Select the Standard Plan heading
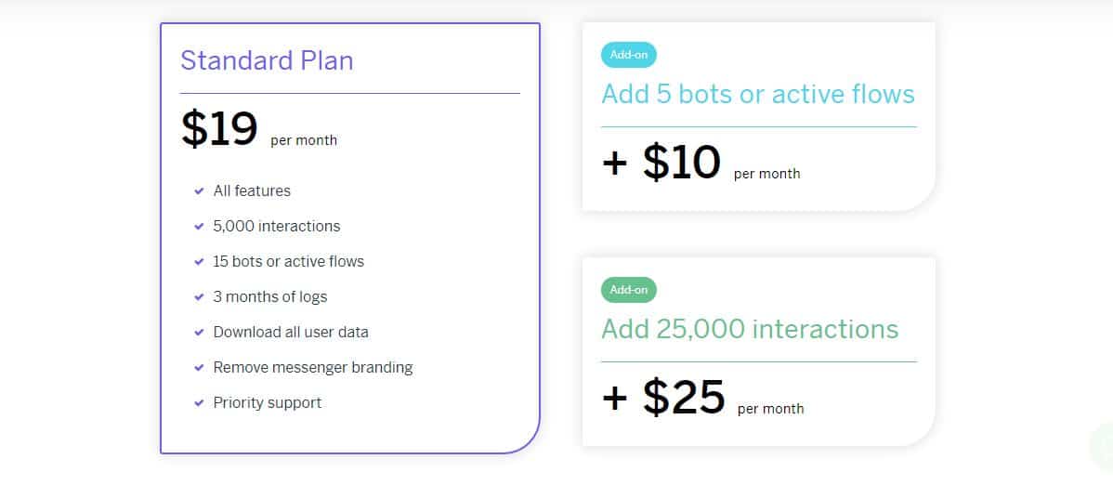Image resolution: width=1113 pixels, height=485 pixels. [267, 60]
